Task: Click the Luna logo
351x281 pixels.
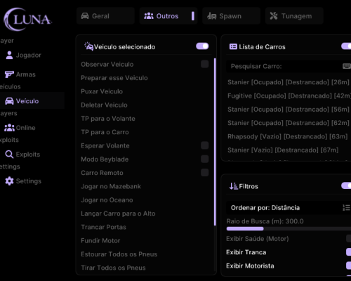Action: 27,20
